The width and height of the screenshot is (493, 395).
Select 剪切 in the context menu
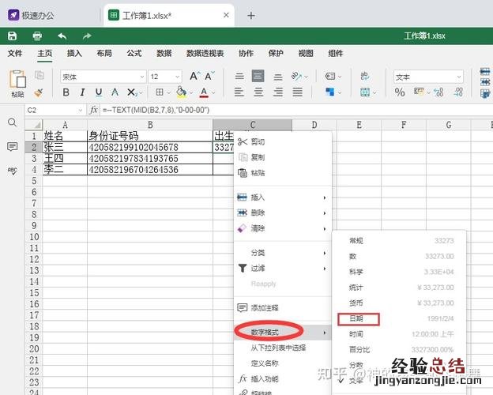(258, 141)
